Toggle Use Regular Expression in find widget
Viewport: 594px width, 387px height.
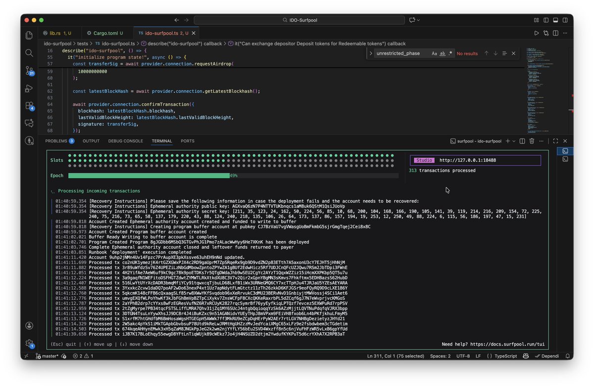coord(450,53)
